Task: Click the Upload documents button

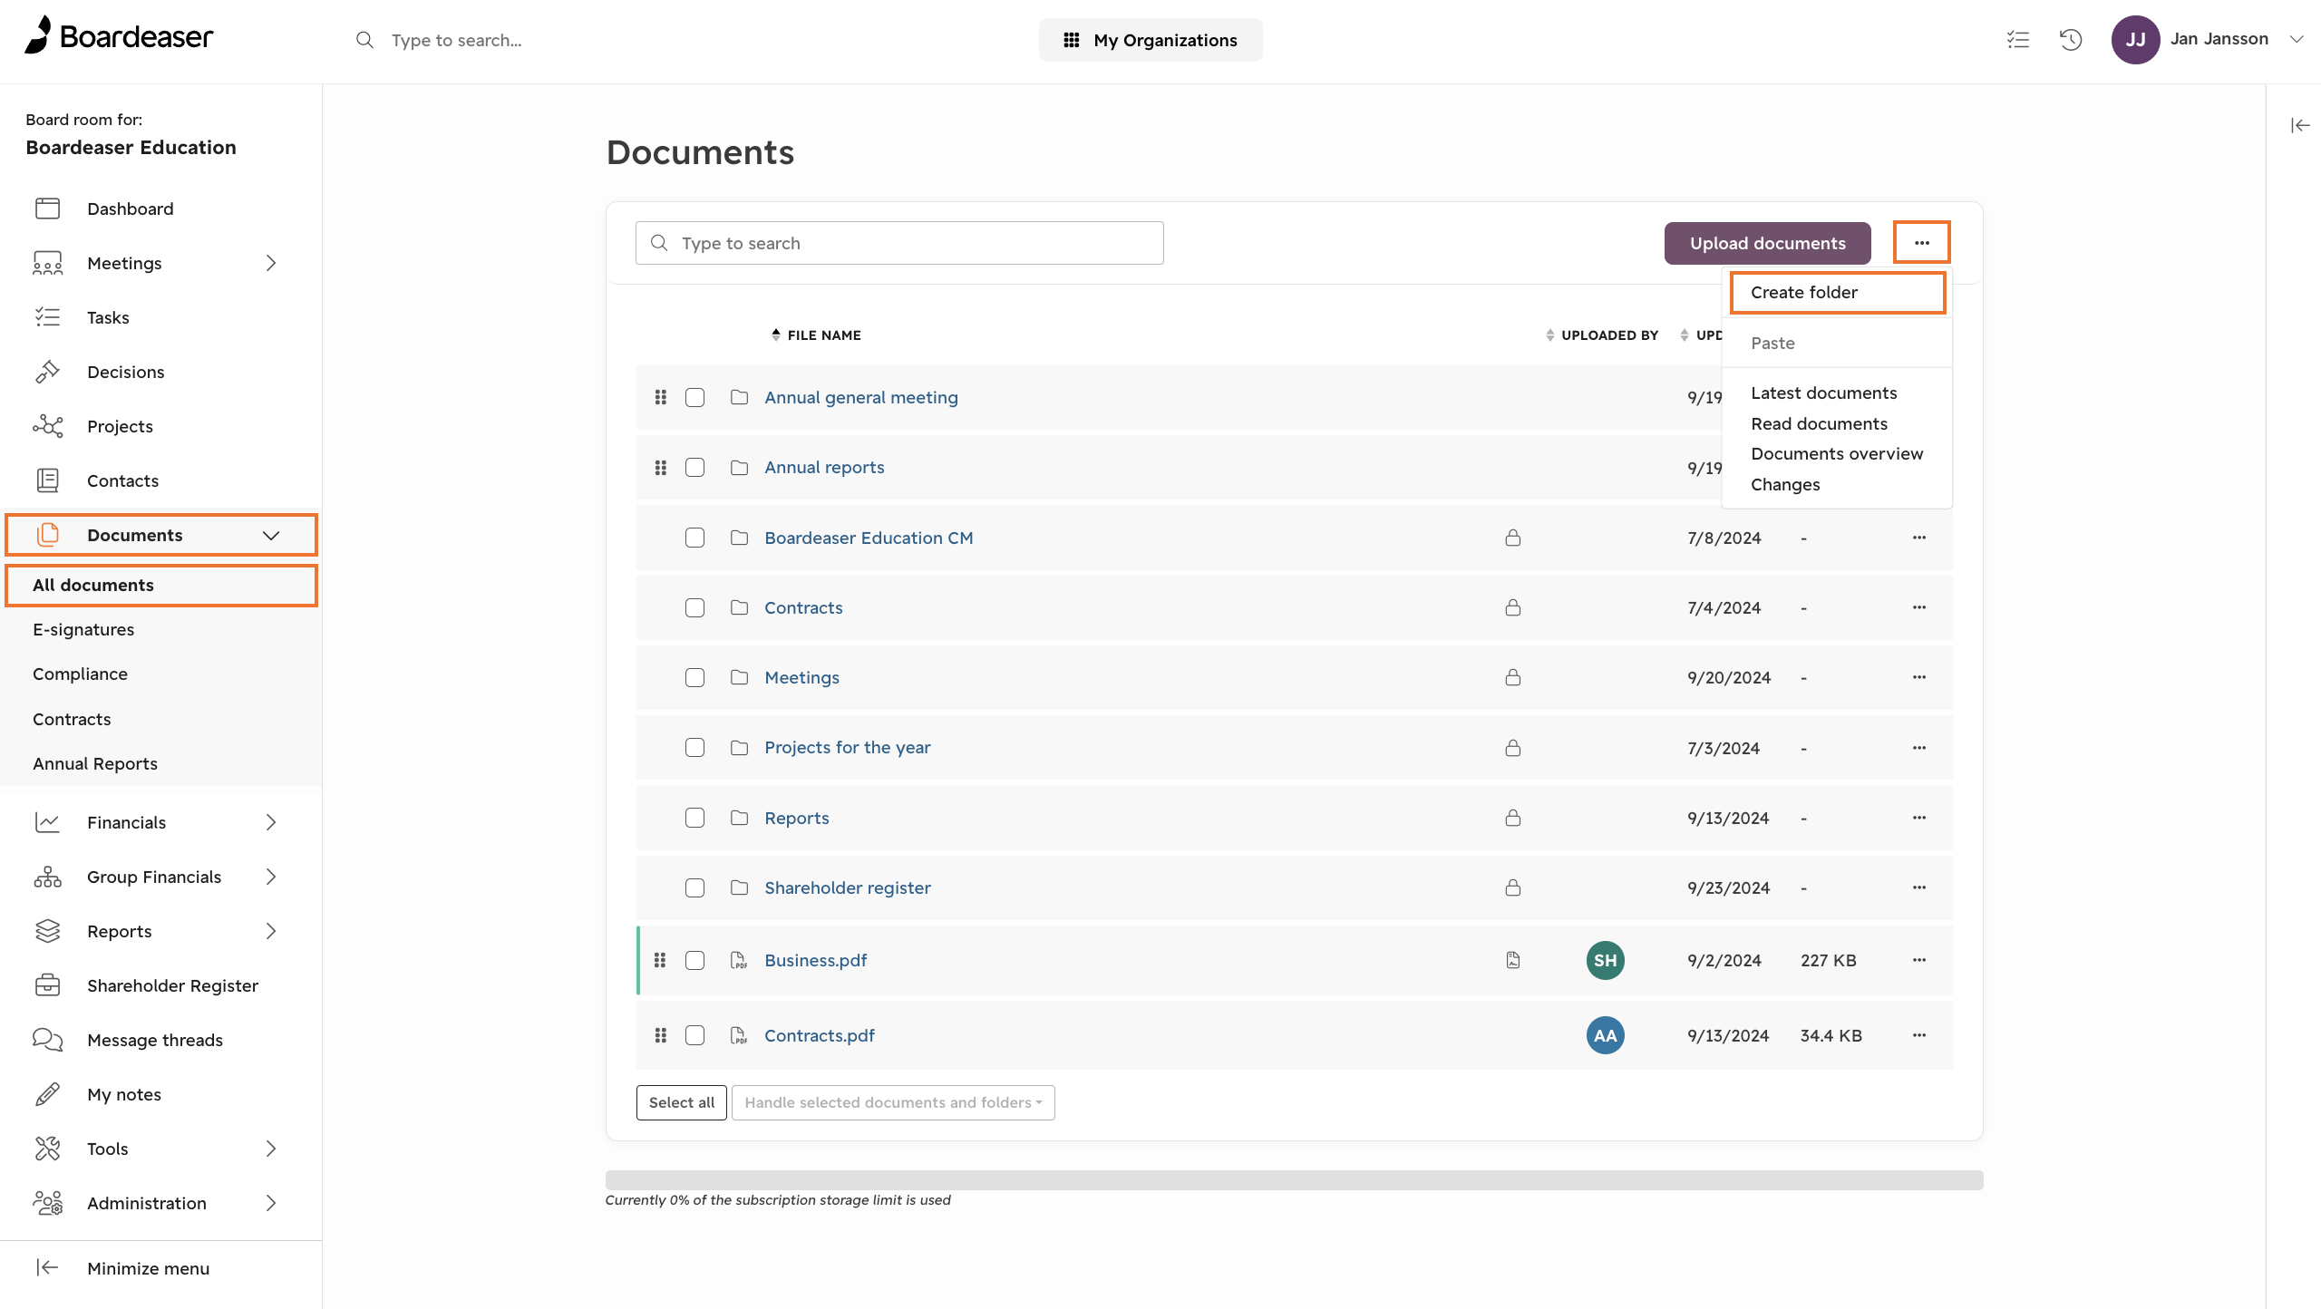Action: (x=1767, y=243)
